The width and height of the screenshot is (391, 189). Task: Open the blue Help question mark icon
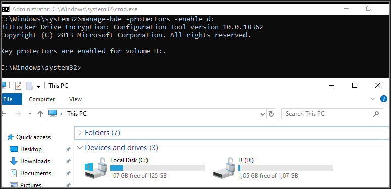coord(384,99)
